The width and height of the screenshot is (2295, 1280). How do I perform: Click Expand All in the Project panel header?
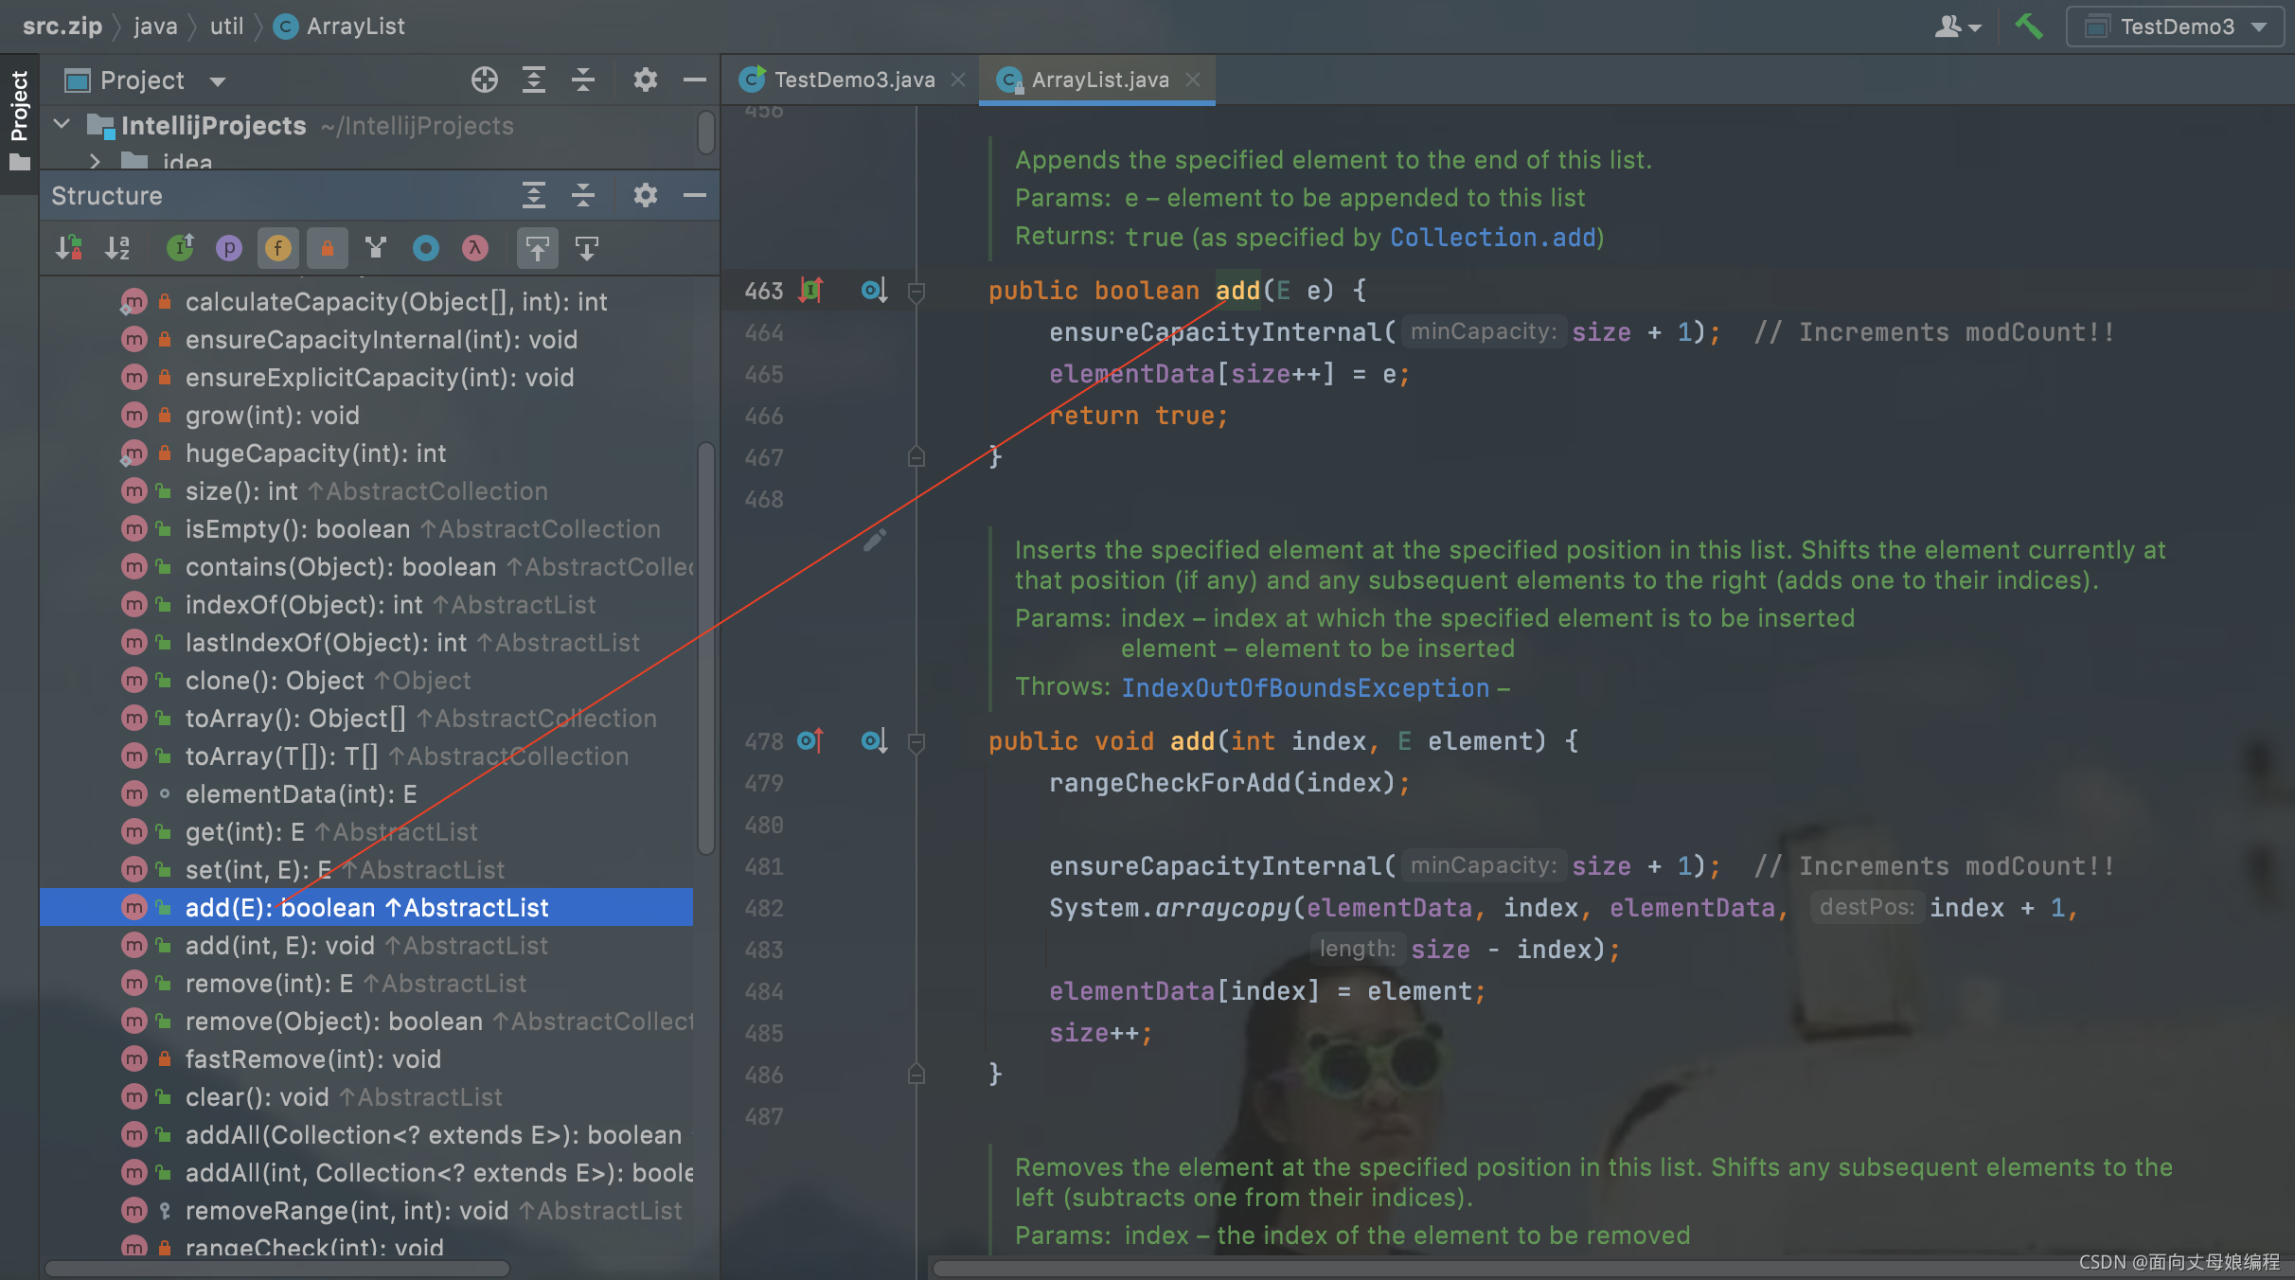(534, 80)
